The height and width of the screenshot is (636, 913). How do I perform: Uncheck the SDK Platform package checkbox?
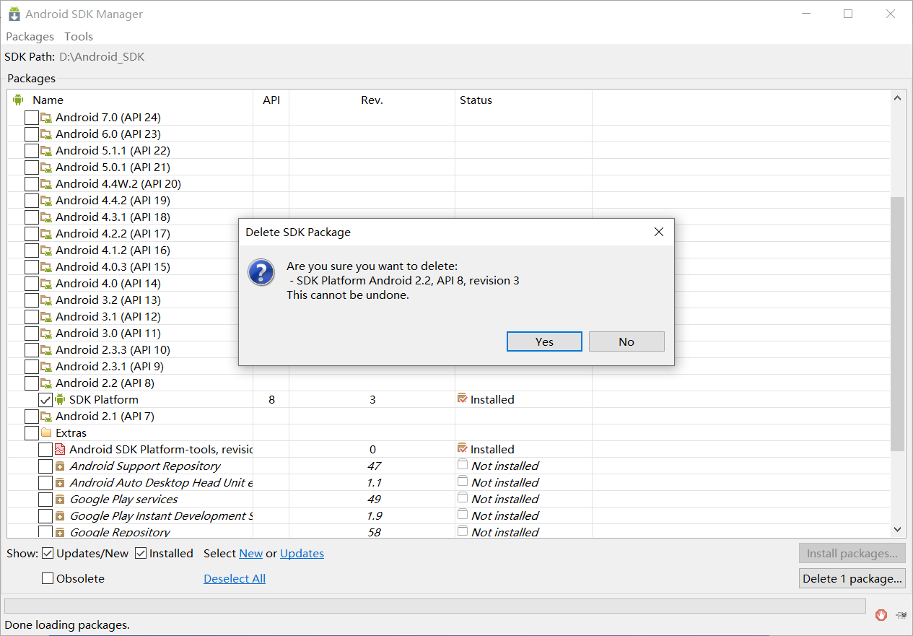45,399
